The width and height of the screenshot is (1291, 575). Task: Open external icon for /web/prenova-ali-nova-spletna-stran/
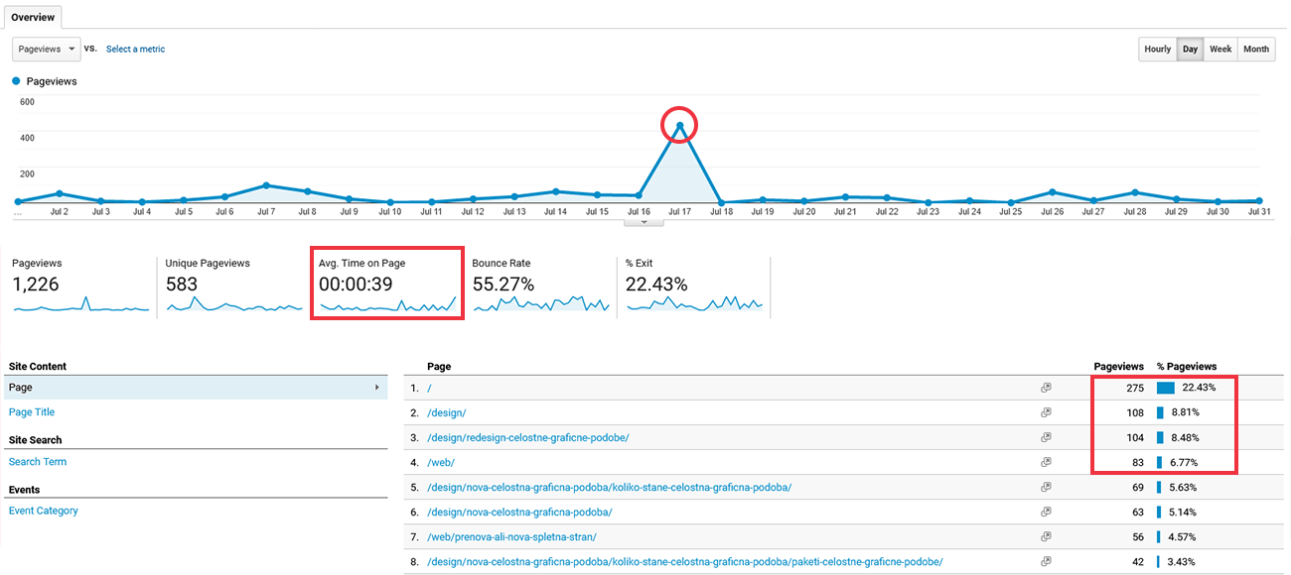pos(1046,536)
